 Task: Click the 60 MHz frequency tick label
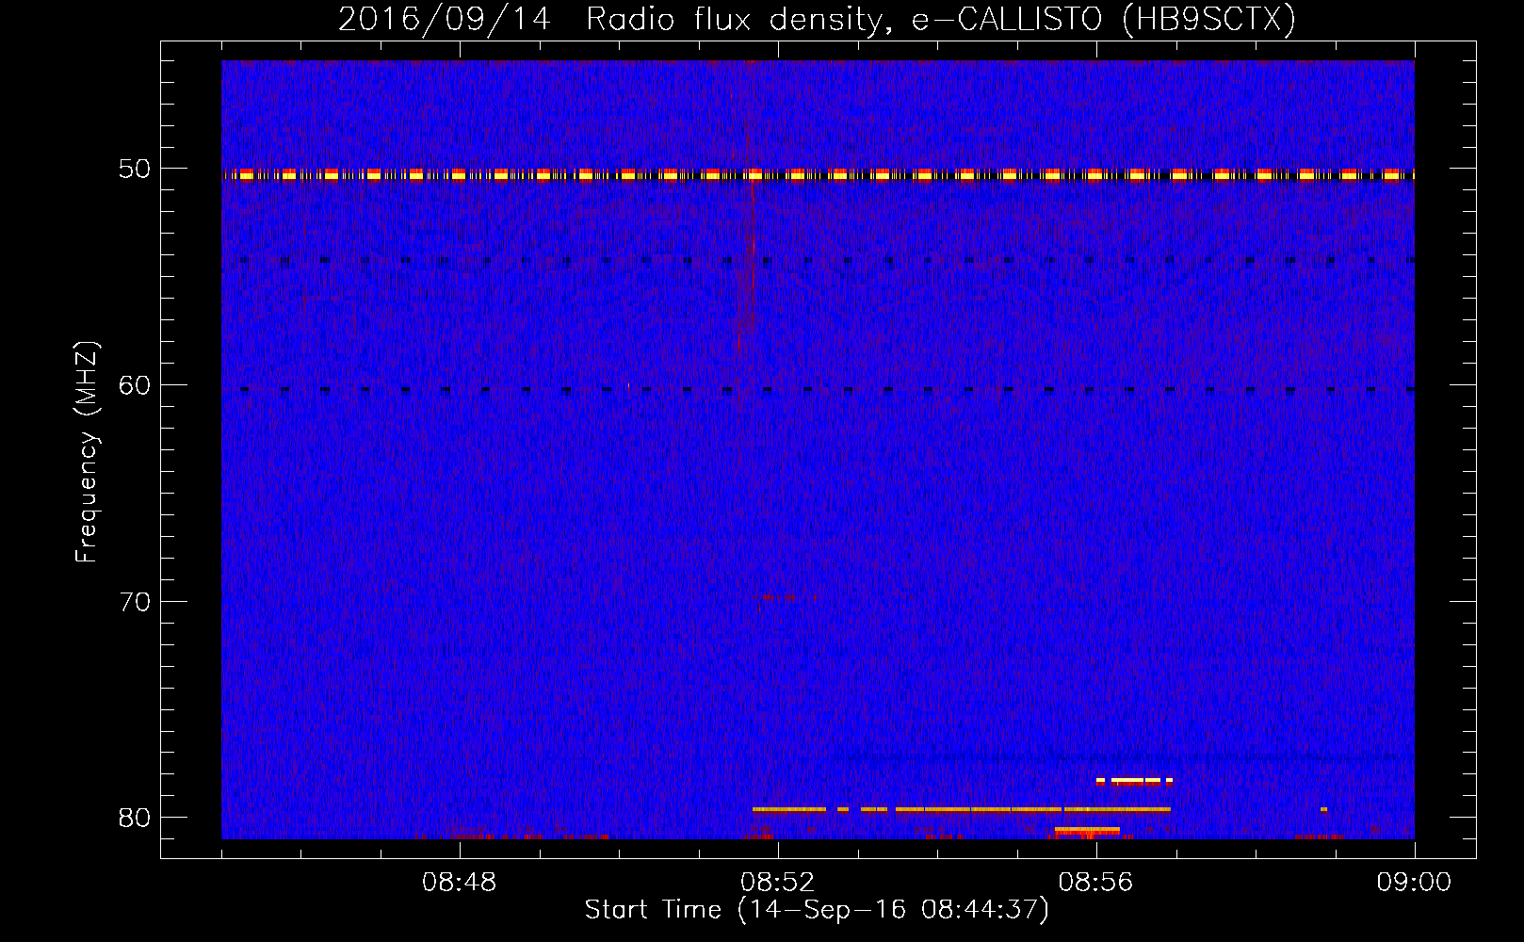pos(135,385)
